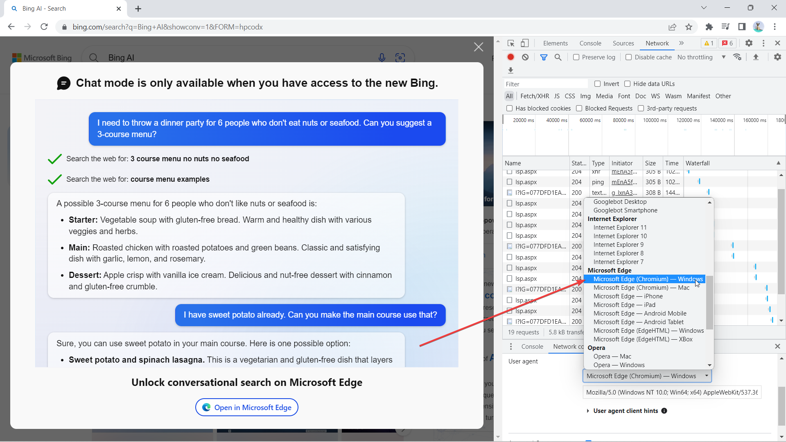Expand User agent client hints section
Screen dimensions: 786x442
tap(588, 411)
